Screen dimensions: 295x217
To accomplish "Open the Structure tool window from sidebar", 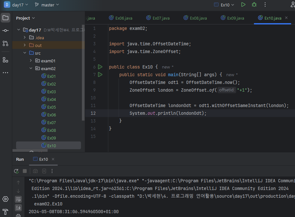I will (5, 60).
